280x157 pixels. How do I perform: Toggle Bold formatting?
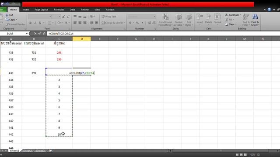(30, 23)
